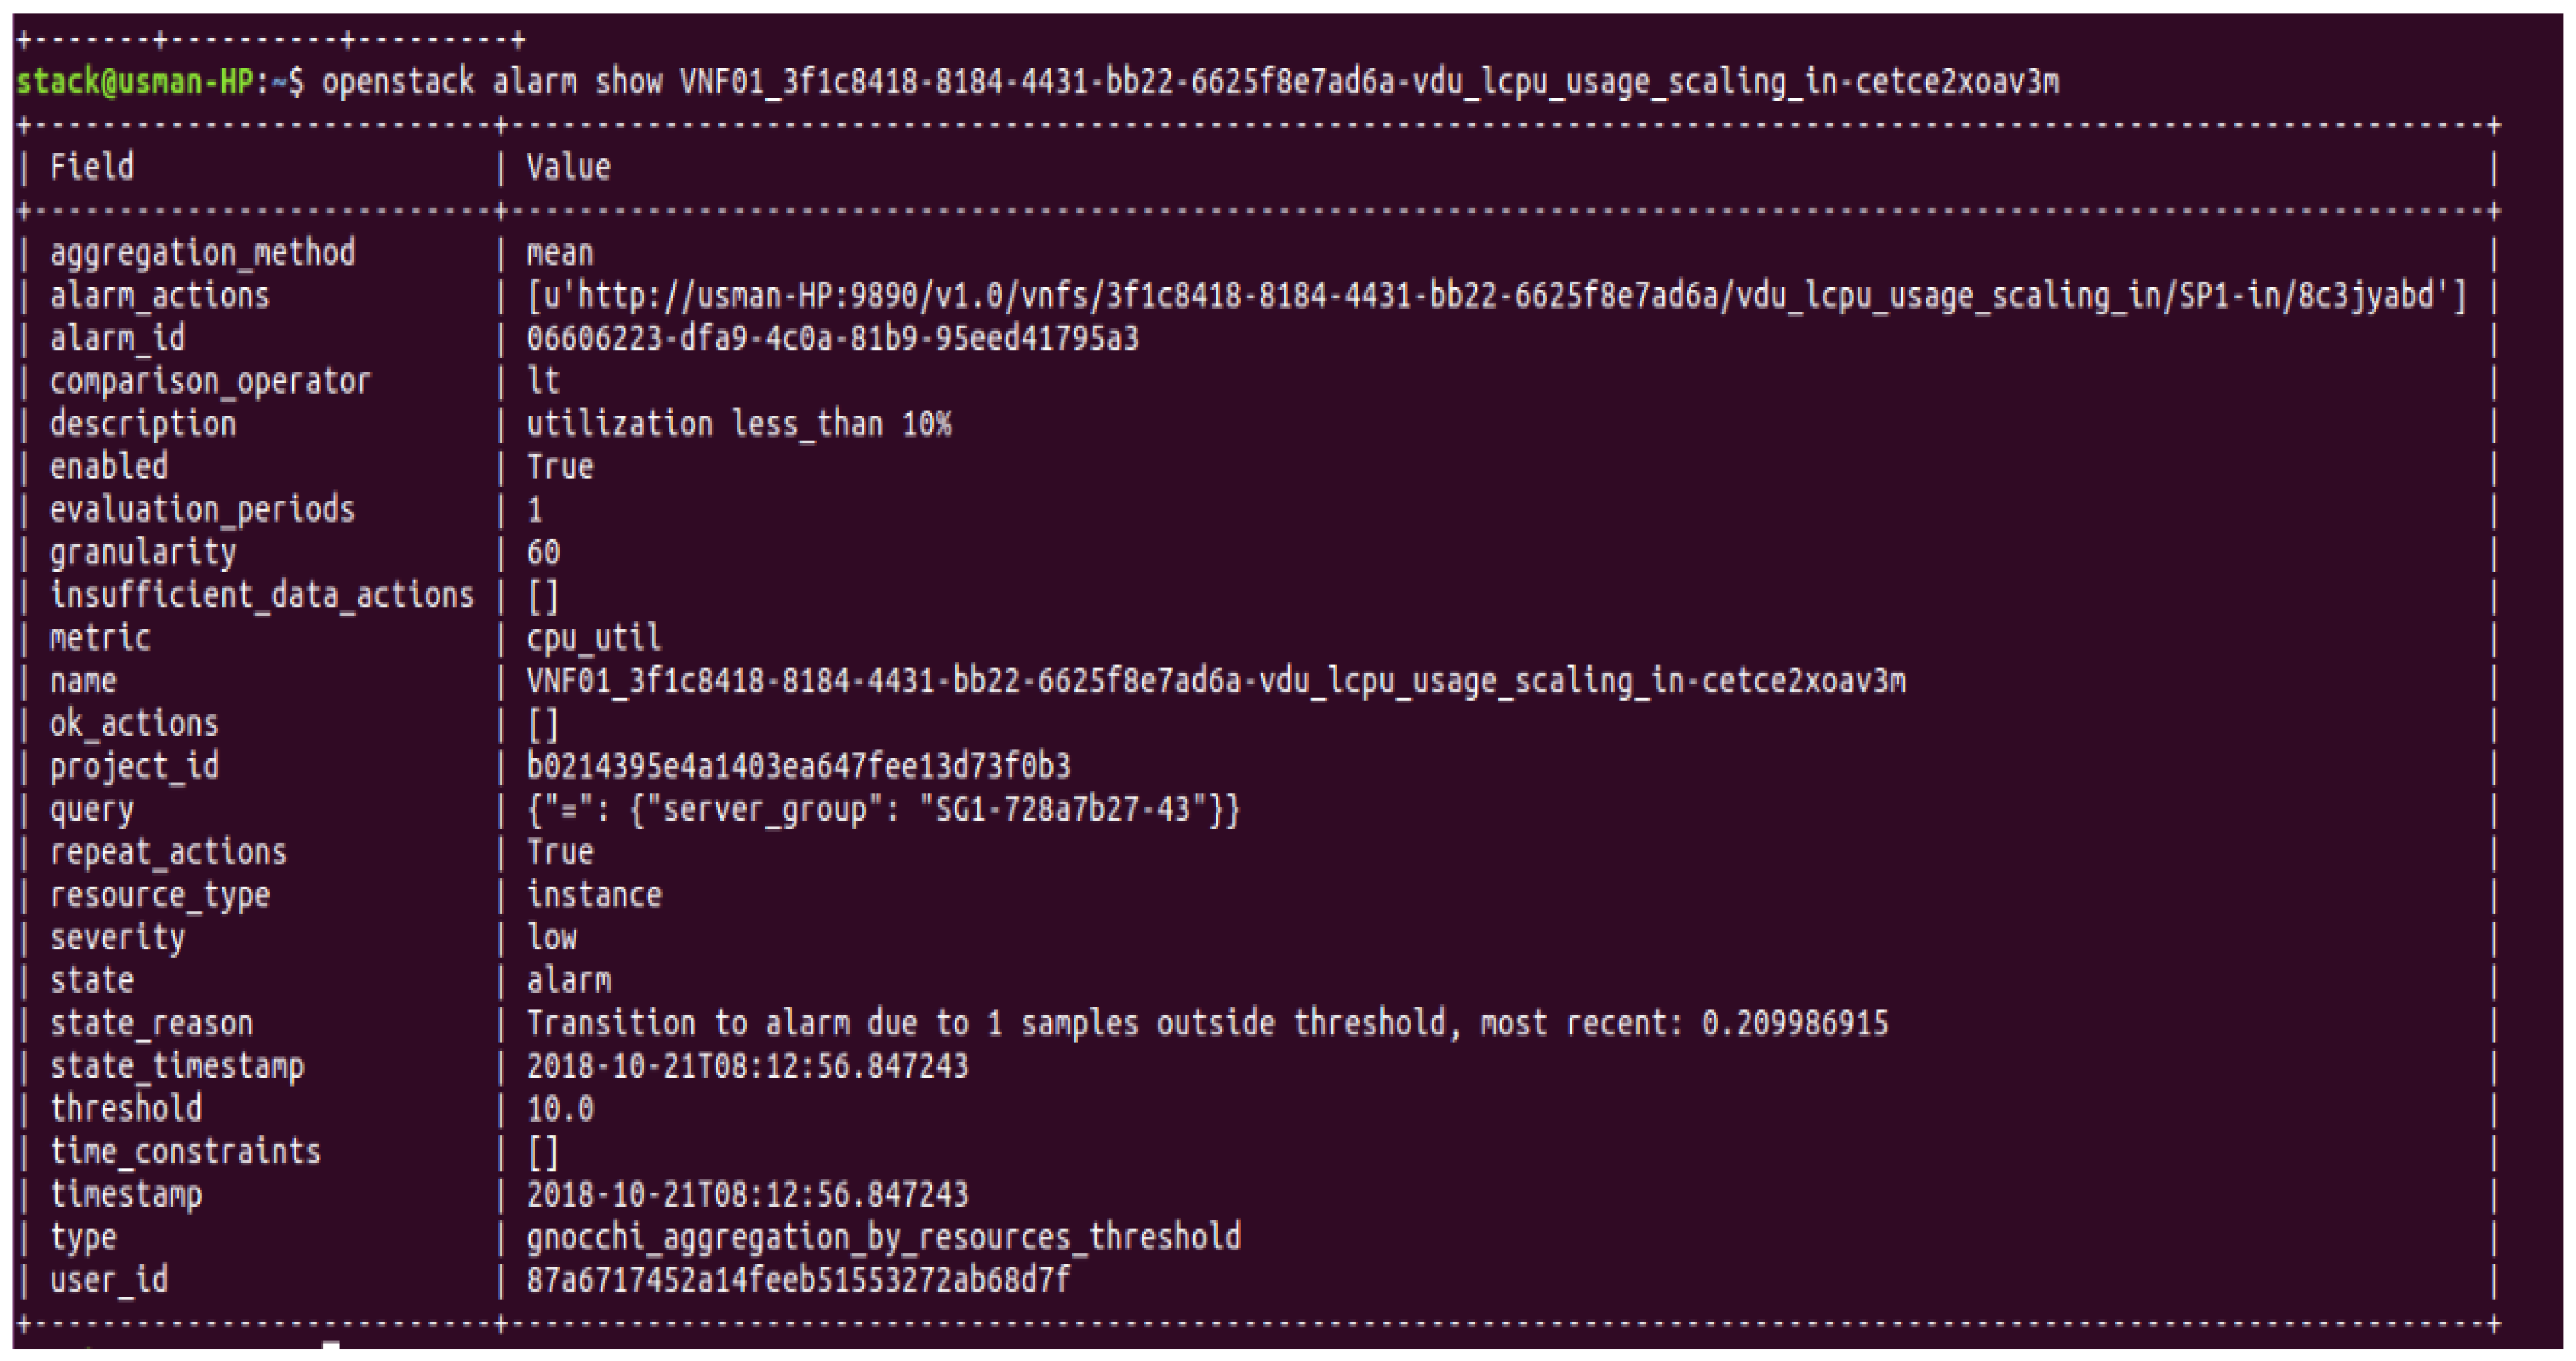Screen dimensions: 2576x1361
Task: Select the query server_group JSON value
Action: coord(883,809)
